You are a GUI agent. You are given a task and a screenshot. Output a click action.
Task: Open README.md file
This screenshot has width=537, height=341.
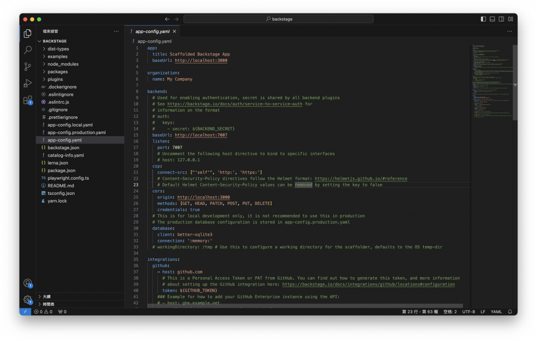point(80,185)
